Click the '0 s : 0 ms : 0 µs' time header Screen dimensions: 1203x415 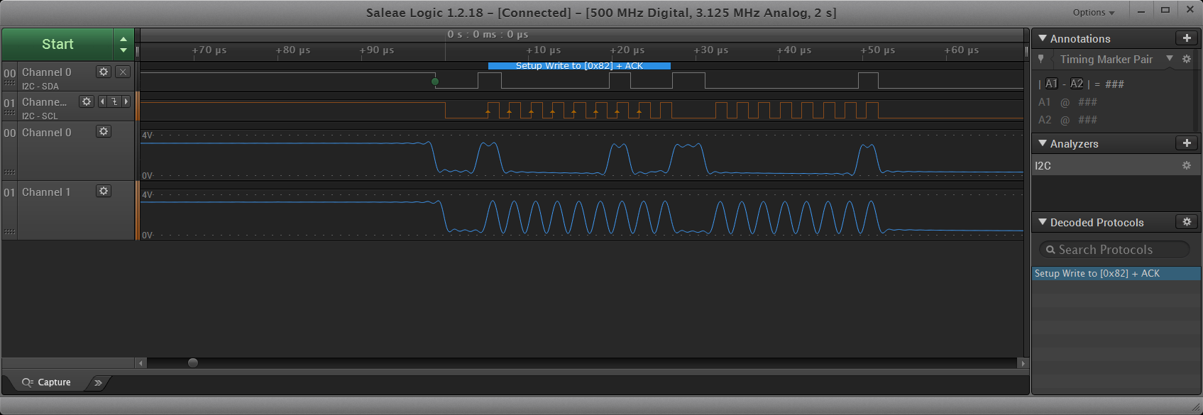(x=488, y=34)
